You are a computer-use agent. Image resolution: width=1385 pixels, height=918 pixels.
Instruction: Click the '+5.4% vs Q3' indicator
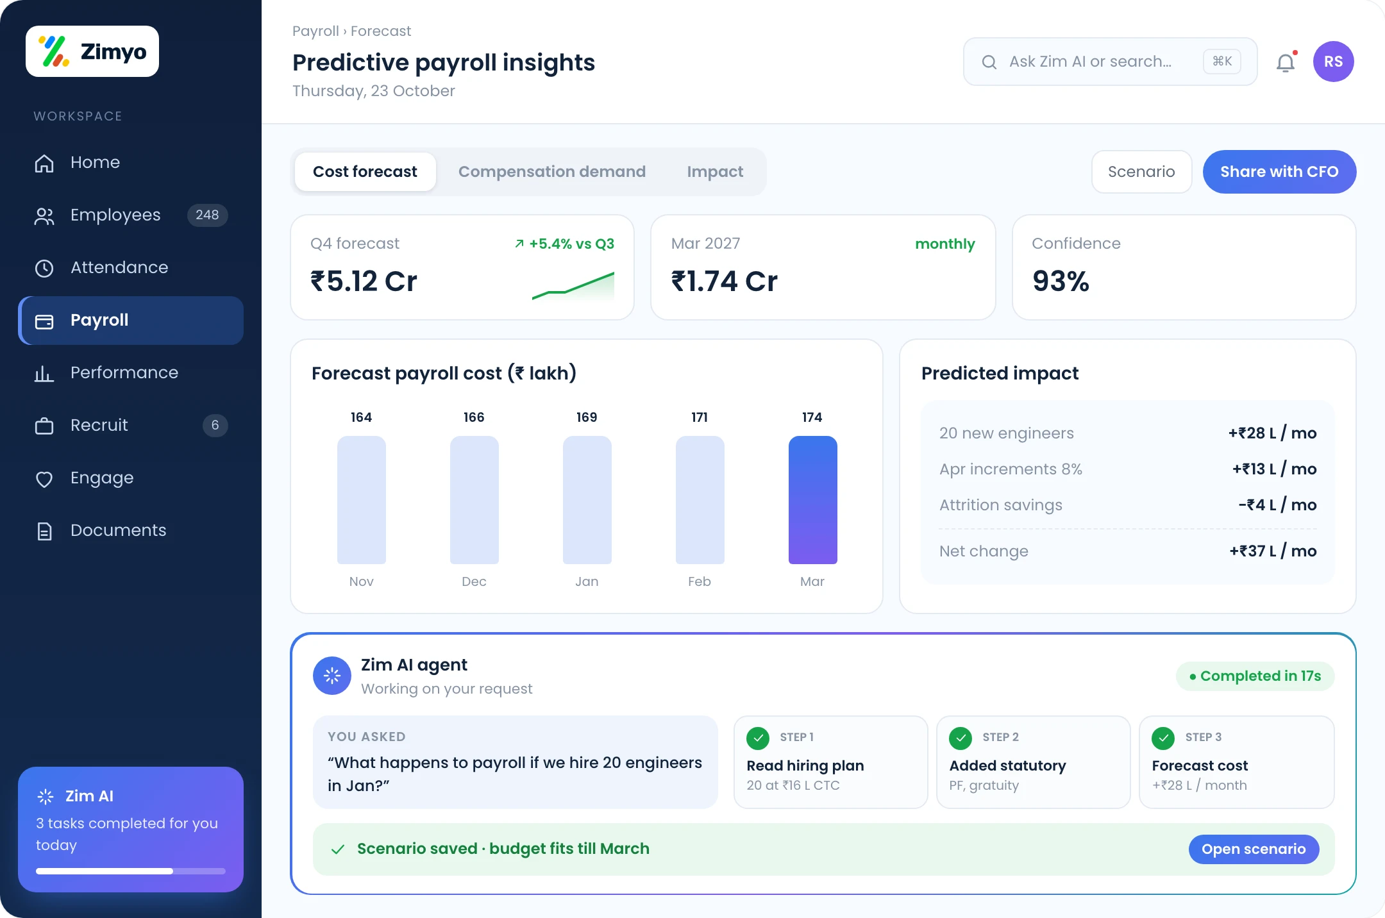click(x=564, y=244)
